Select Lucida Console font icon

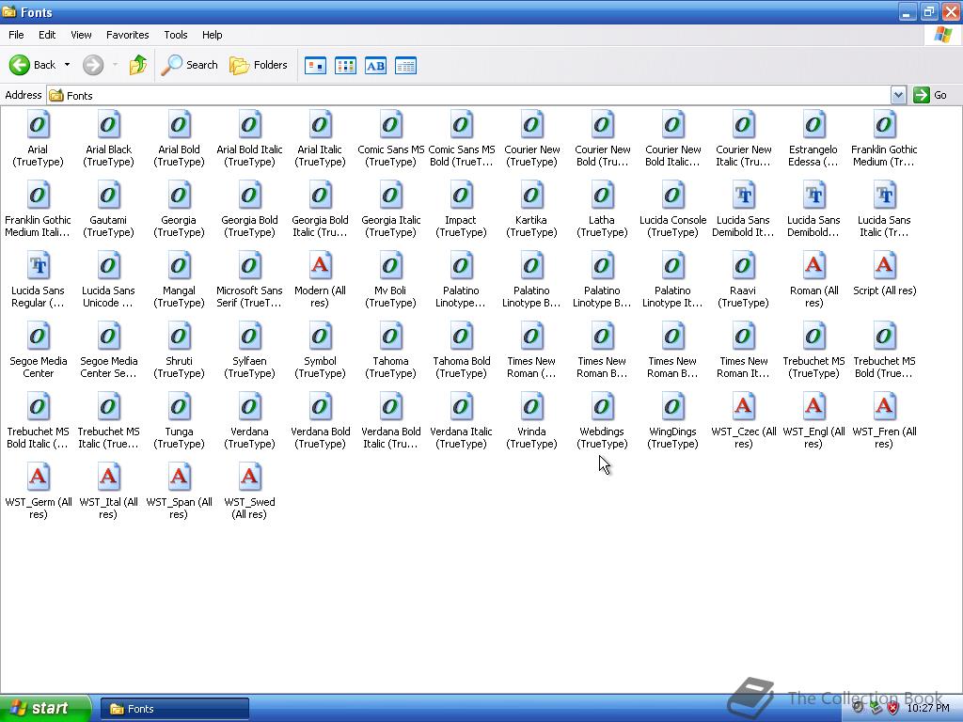672,196
